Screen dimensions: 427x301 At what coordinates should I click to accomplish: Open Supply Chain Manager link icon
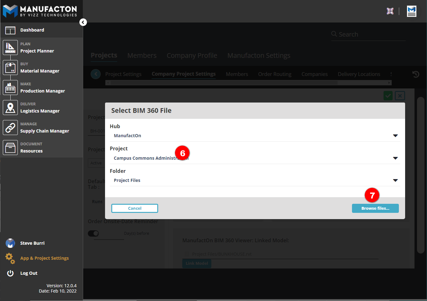pos(10,128)
